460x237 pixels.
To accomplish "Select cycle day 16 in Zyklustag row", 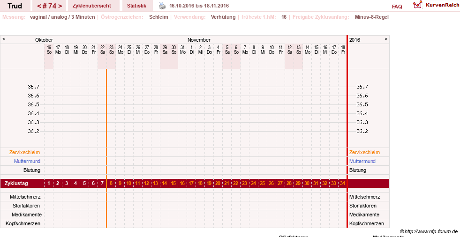I will click(x=182, y=184).
